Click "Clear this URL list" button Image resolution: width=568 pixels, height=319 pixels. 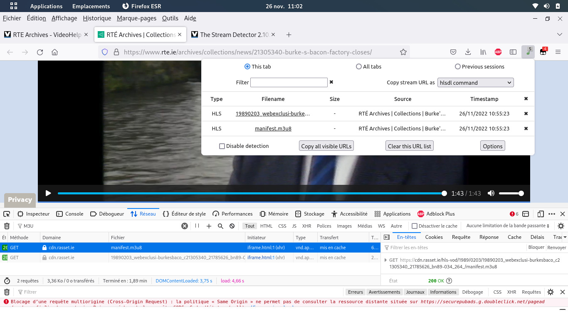click(x=410, y=146)
